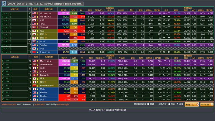Click the 1,523 PR value
This screenshot has width=215, height=121.
[x=82, y=45]
